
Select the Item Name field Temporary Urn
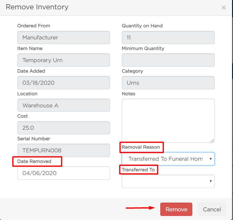click(x=64, y=60)
